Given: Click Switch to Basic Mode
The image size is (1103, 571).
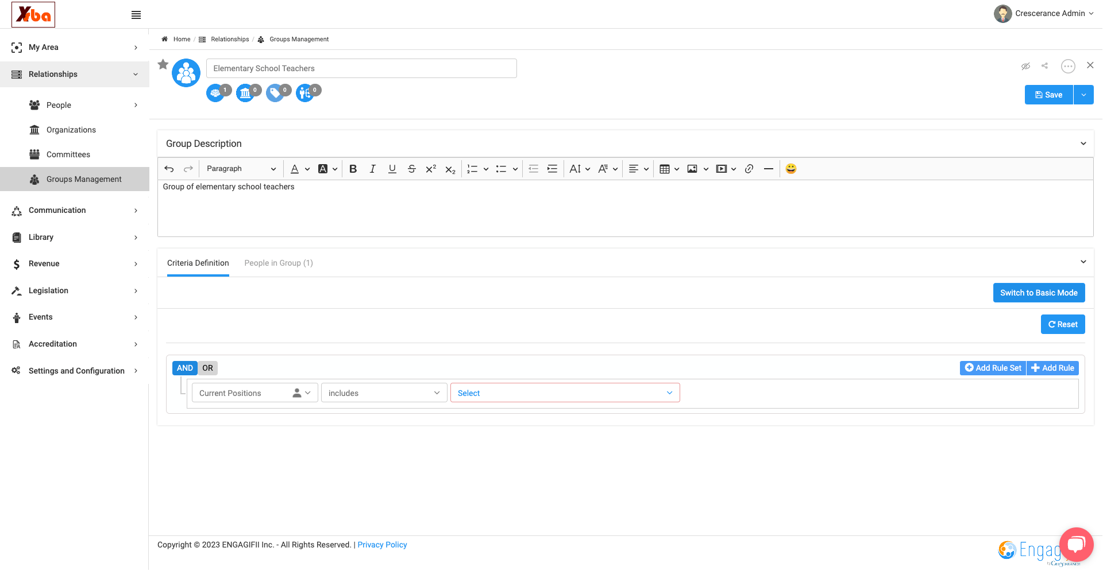Looking at the screenshot, I should [1039, 293].
